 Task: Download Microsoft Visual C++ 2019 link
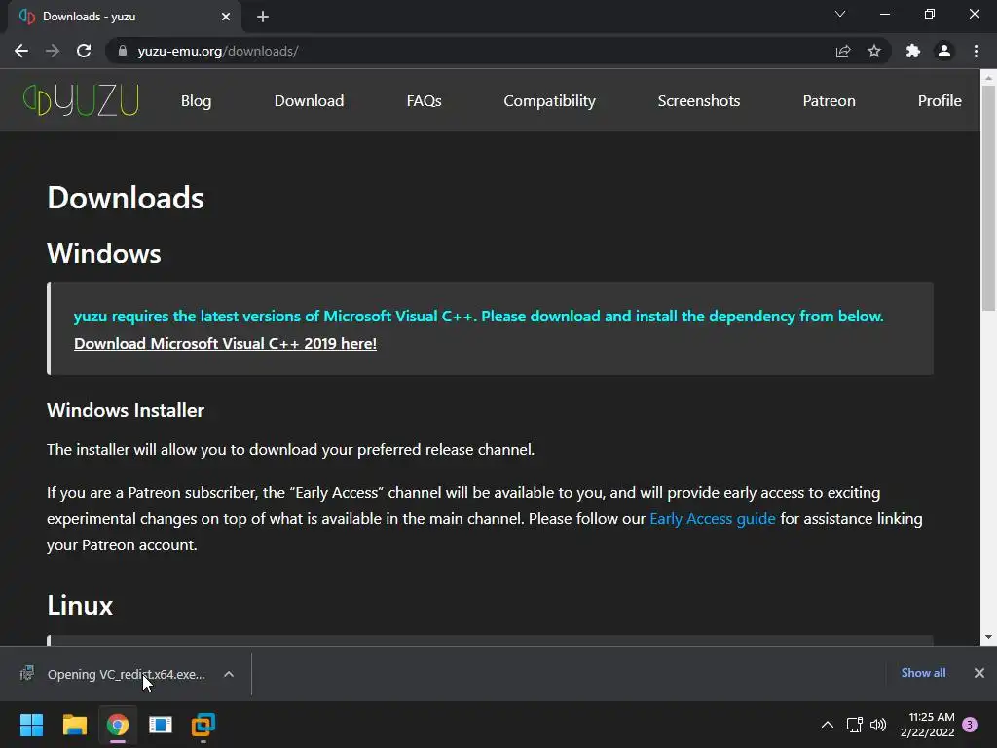(225, 344)
